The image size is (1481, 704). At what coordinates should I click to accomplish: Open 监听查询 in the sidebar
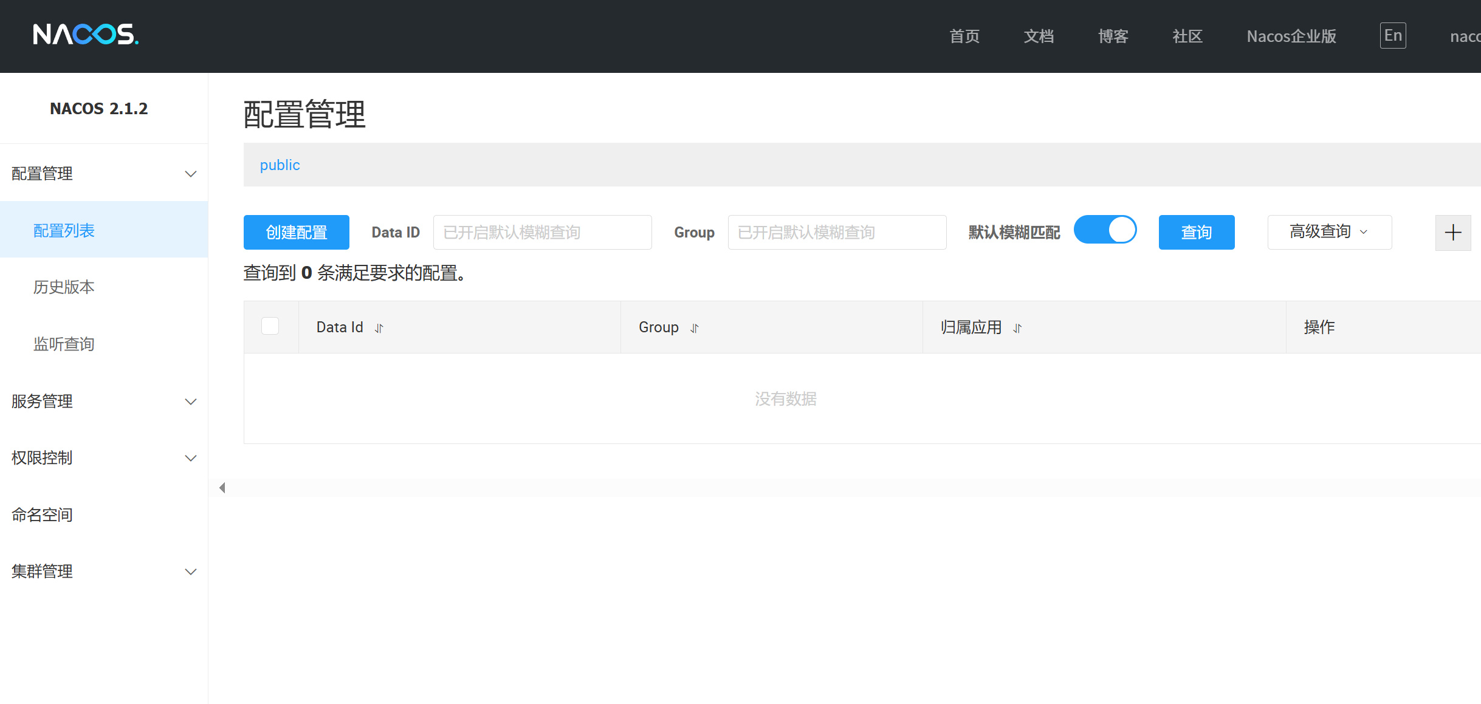64,344
